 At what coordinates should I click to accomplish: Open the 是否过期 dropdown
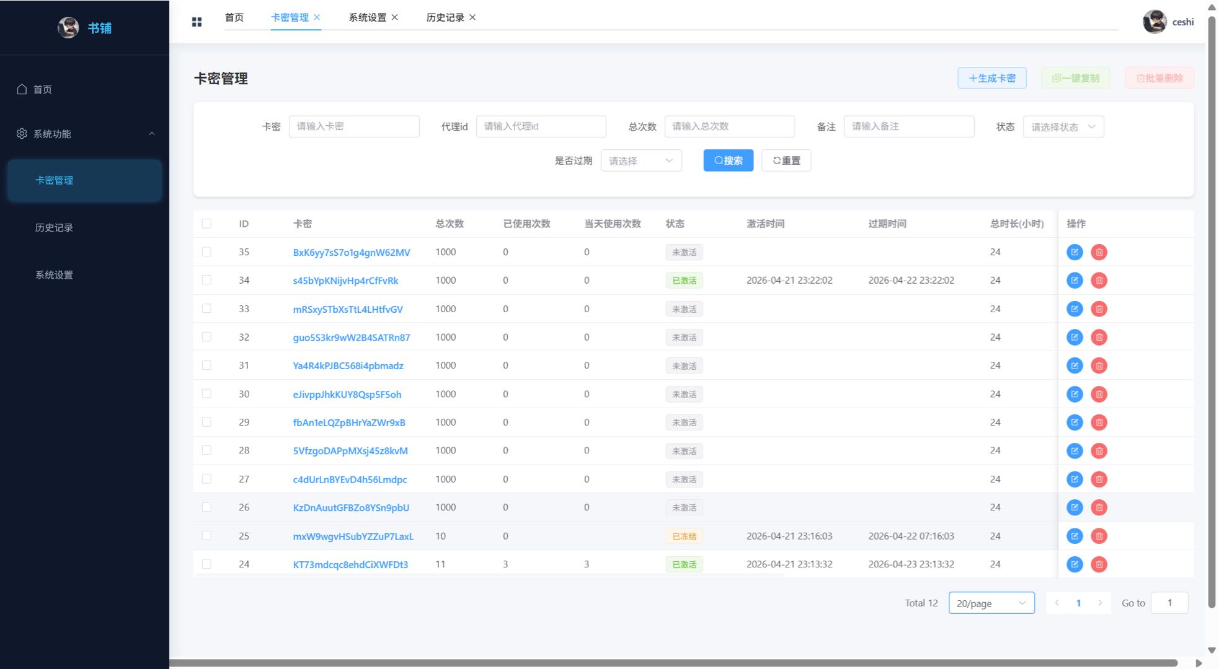point(641,160)
